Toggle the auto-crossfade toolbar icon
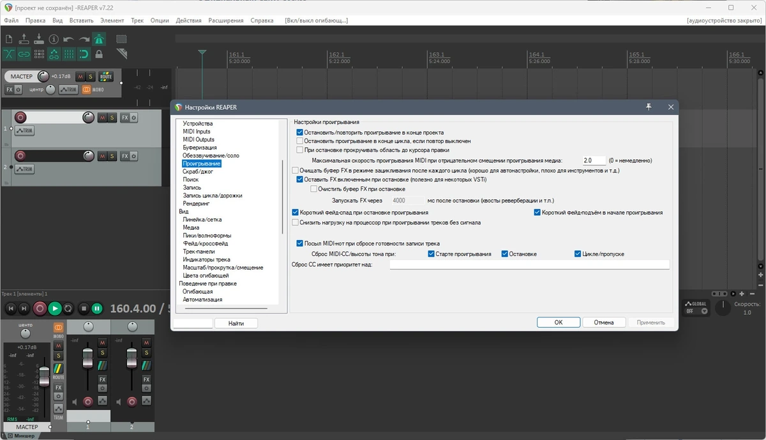Viewport: 766px width, 440px height. pyautogui.click(x=9, y=54)
